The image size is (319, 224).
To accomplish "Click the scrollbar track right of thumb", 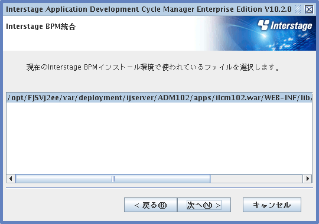I will click(x=256, y=179).
